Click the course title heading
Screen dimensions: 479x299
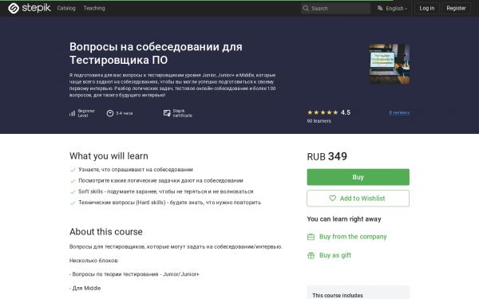156,53
